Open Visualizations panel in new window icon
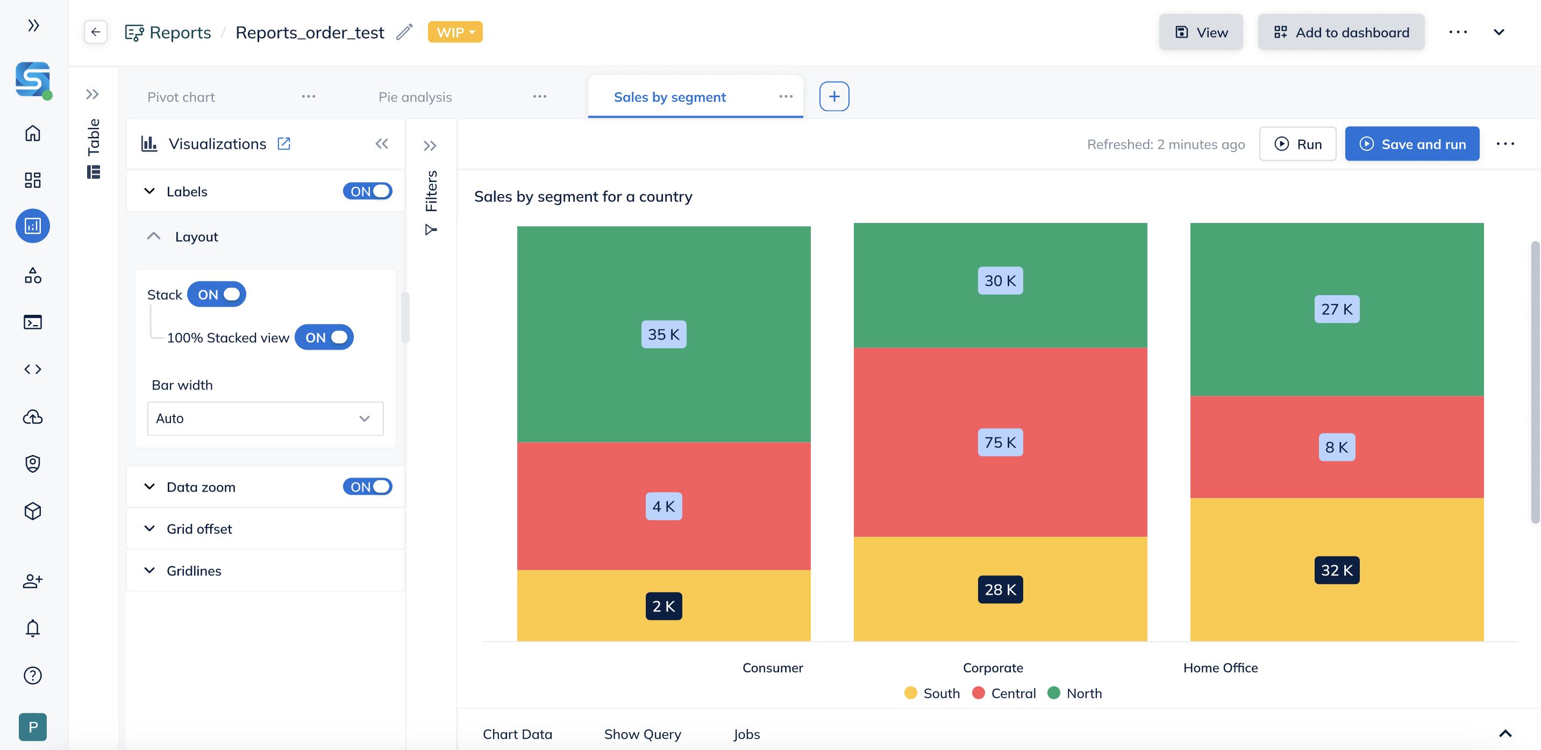1541x750 pixels. (284, 143)
